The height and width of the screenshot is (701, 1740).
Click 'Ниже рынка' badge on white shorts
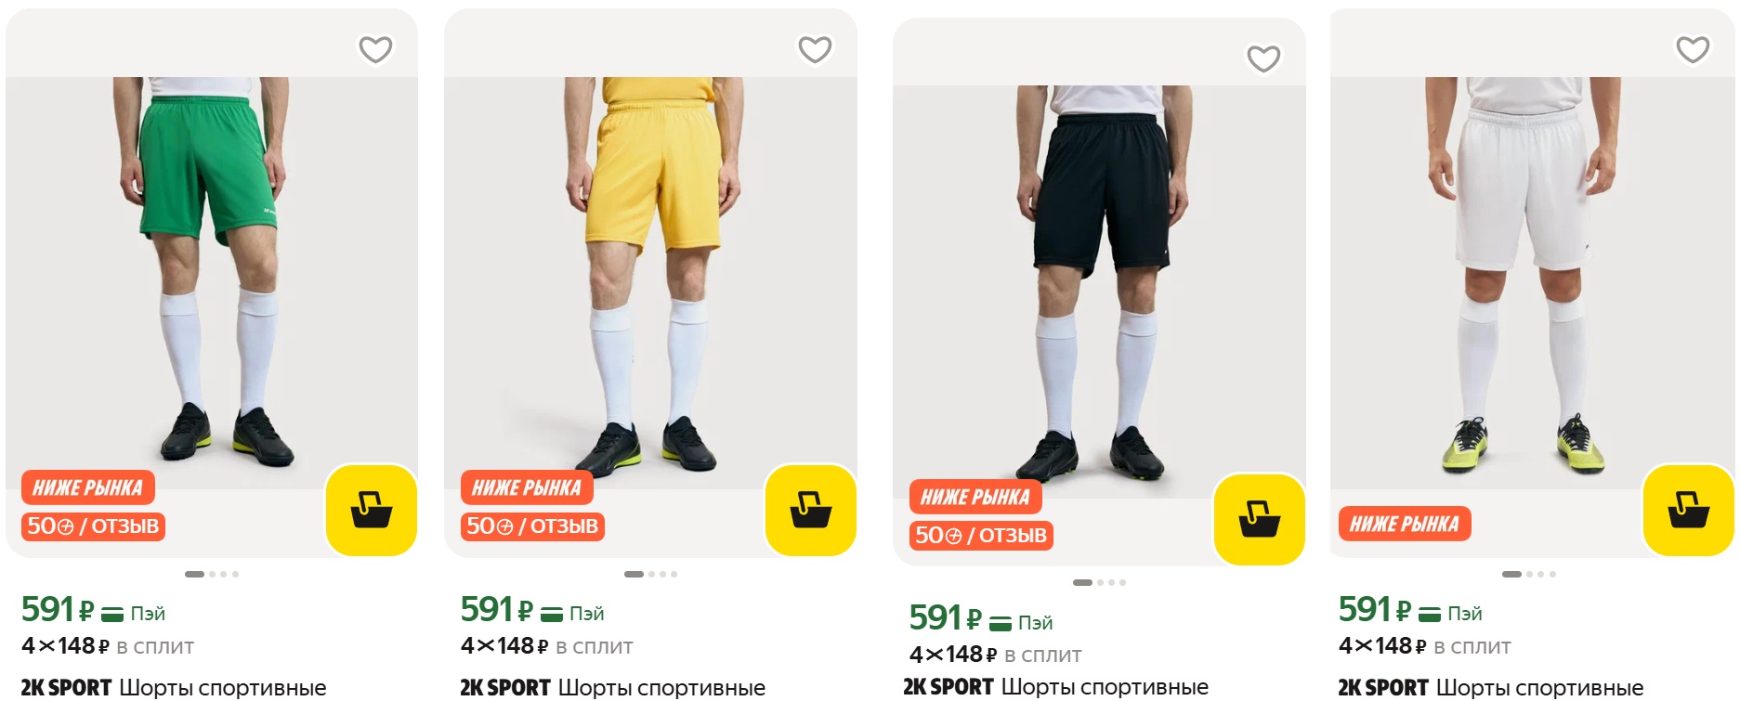coord(1404,525)
